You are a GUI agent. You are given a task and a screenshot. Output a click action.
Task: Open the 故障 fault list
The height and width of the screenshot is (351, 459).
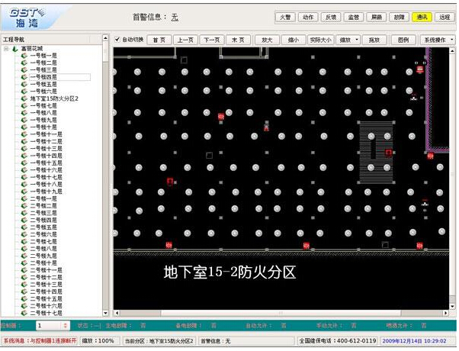399,16
